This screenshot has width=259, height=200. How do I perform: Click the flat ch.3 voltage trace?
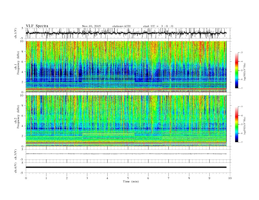pos(126,154)
